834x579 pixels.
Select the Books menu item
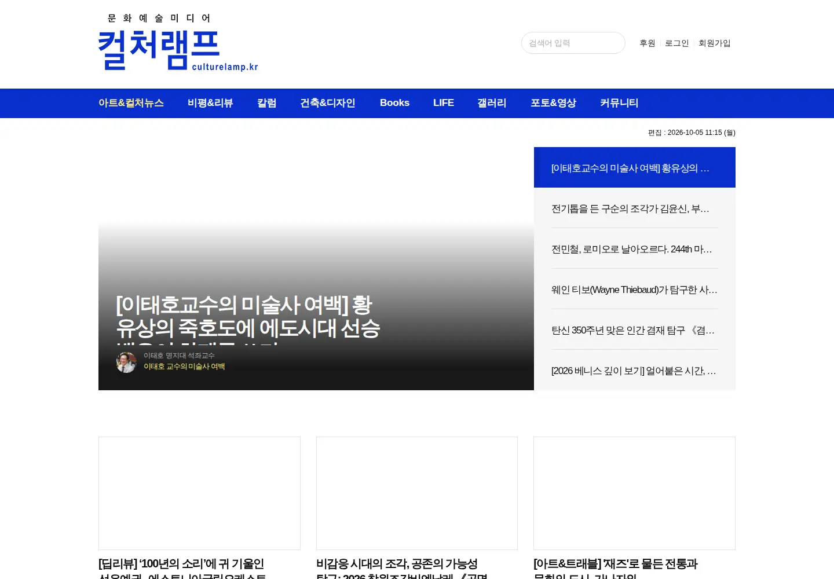[394, 103]
